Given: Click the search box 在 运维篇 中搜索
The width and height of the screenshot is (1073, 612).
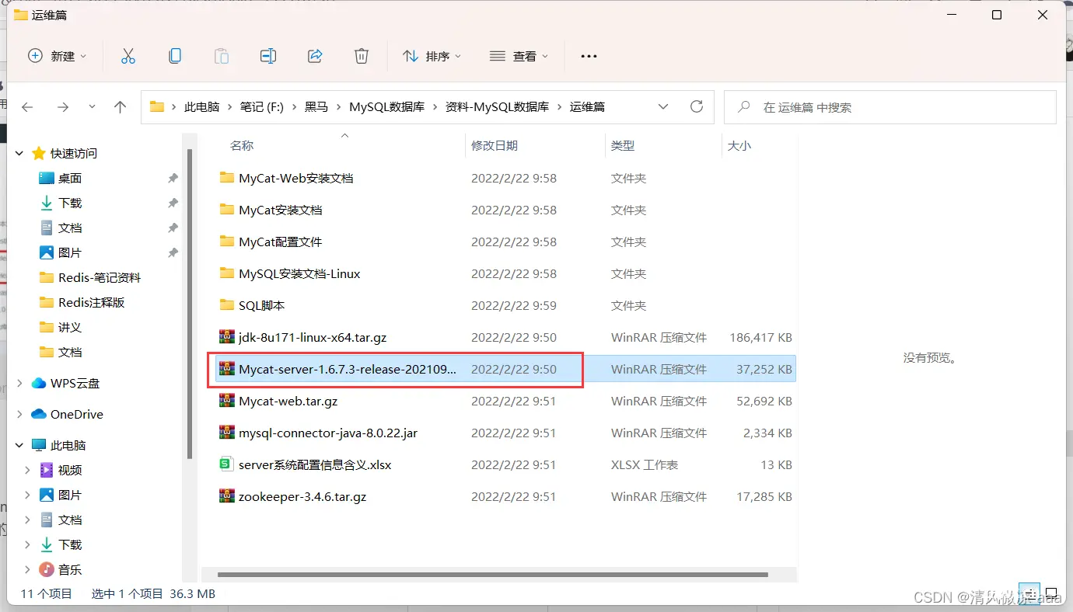Looking at the screenshot, I should [890, 107].
